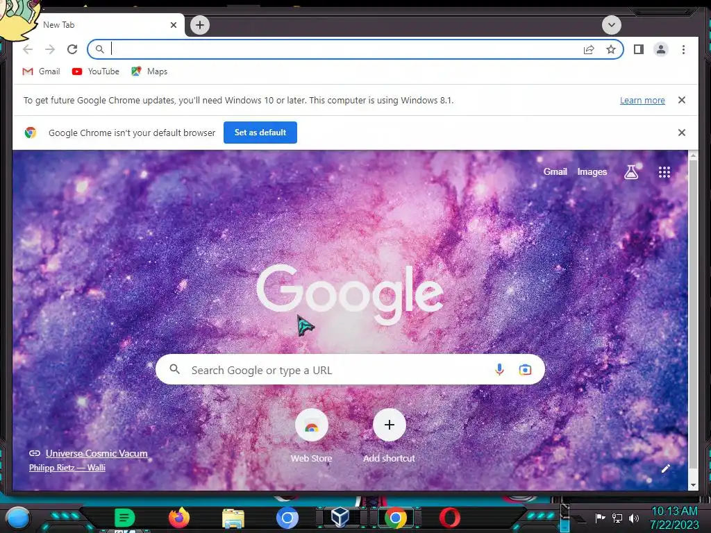Click Learn more about Windows updates

click(x=642, y=101)
